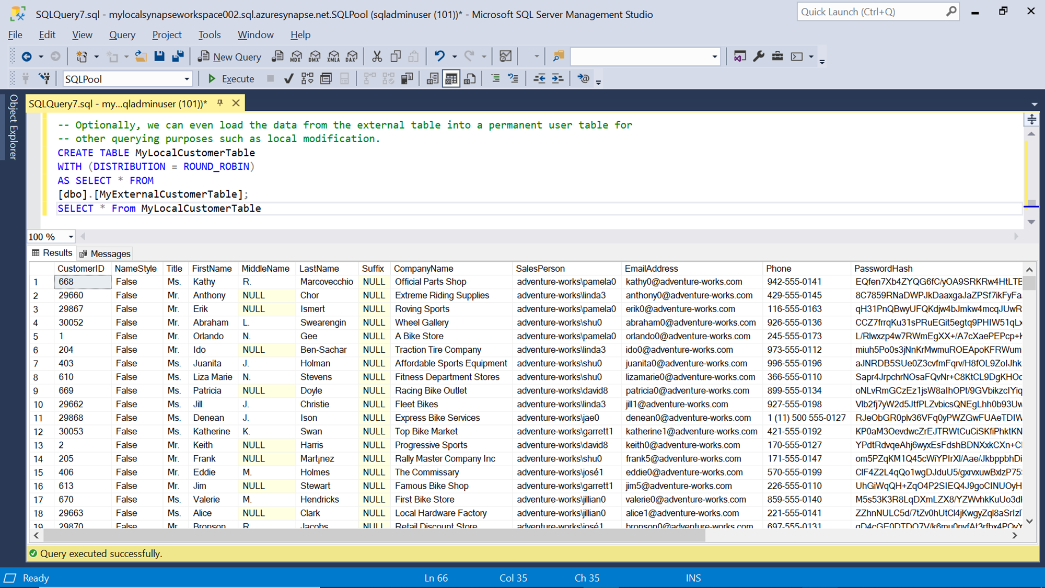Click the Properties wrench icon
This screenshot has height=588, width=1045.
coord(759,56)
